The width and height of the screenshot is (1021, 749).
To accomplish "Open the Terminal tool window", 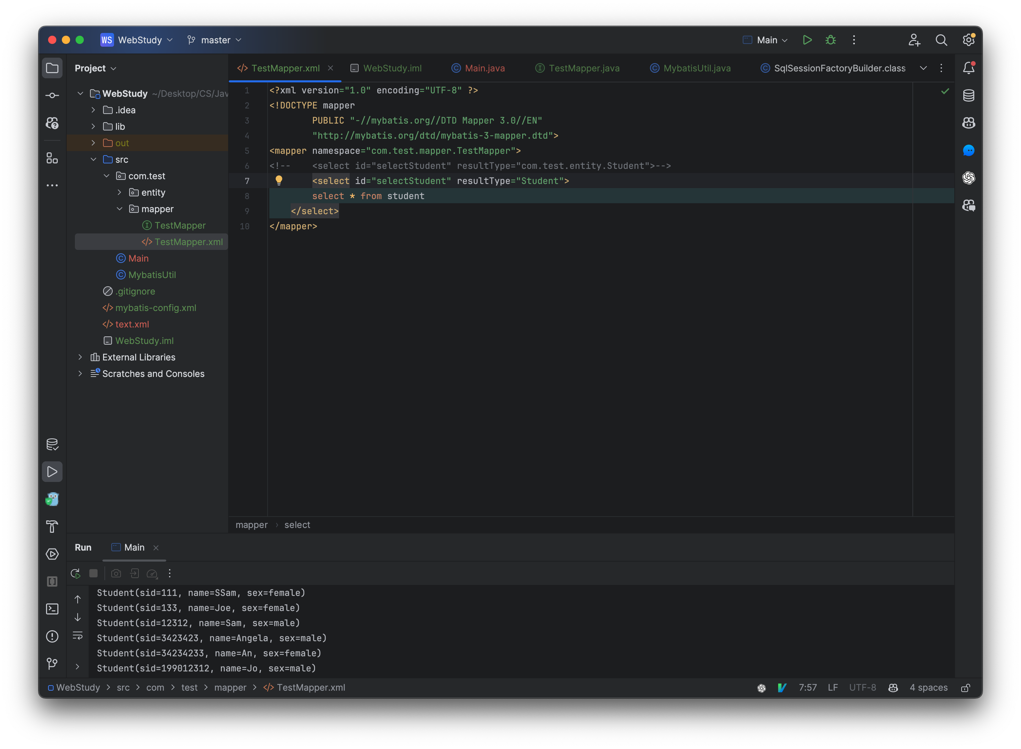I will coord(52,609).
